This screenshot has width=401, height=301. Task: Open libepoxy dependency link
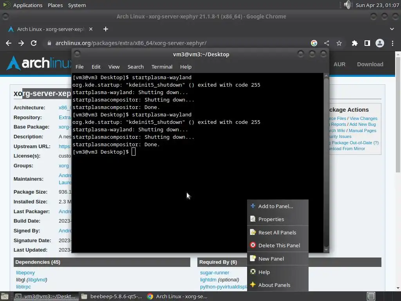coord(25,273)
